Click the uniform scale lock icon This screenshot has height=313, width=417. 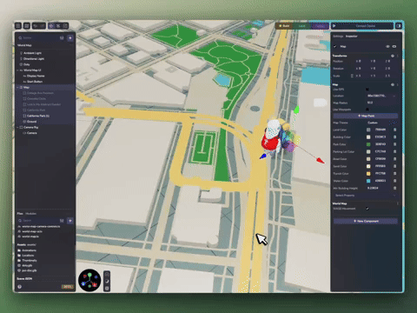tap(353, 76)
